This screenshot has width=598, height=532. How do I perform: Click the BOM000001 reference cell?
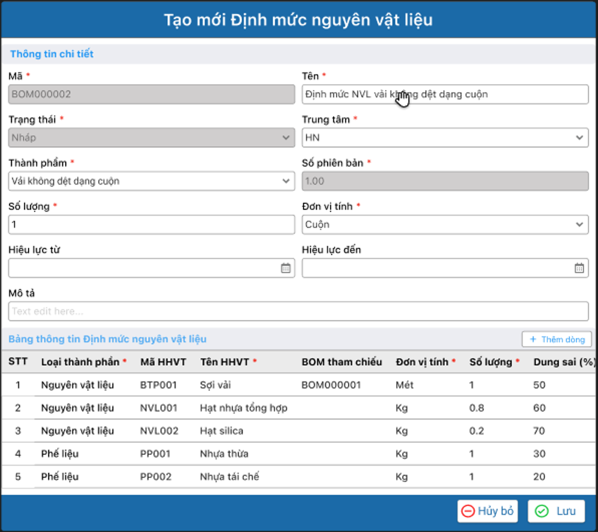[331, 385]
